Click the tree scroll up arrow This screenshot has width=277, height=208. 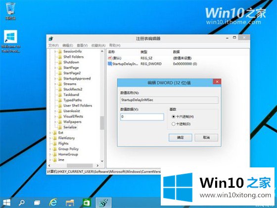(x=102, y=52)
